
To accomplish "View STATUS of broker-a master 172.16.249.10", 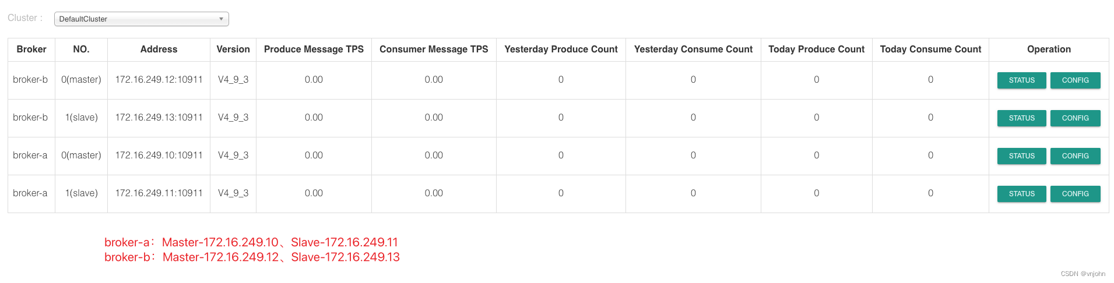I will (1021, 156).
